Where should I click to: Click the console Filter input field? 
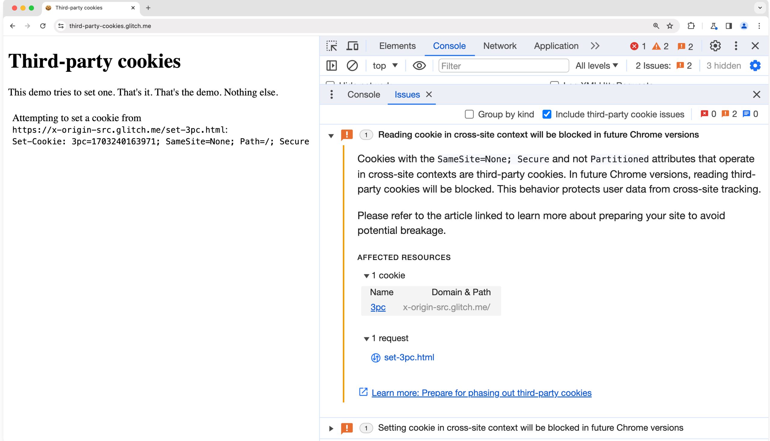tap(503, 66)
